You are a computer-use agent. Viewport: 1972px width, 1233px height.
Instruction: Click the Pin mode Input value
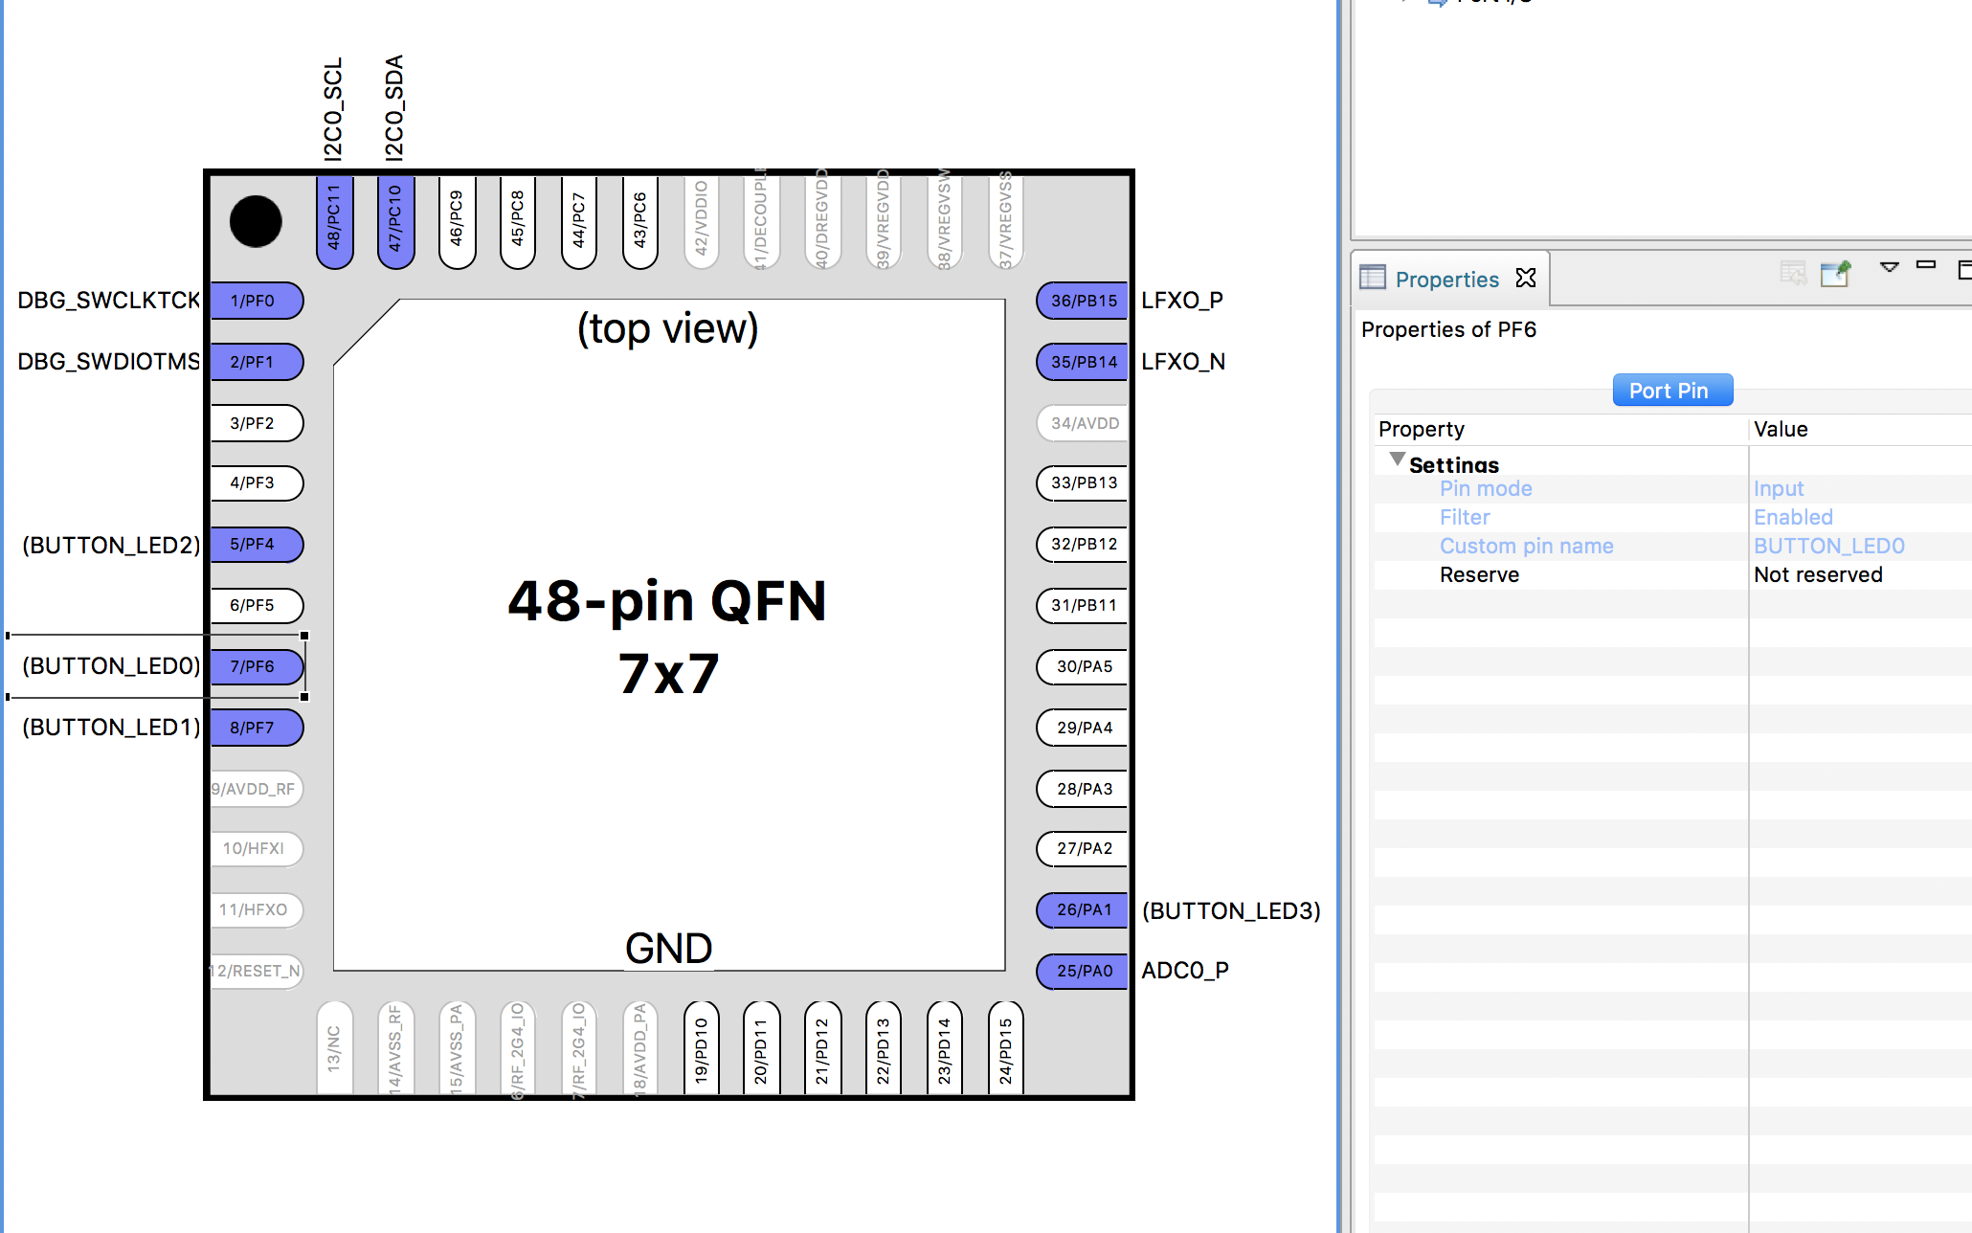point(1779,489)
